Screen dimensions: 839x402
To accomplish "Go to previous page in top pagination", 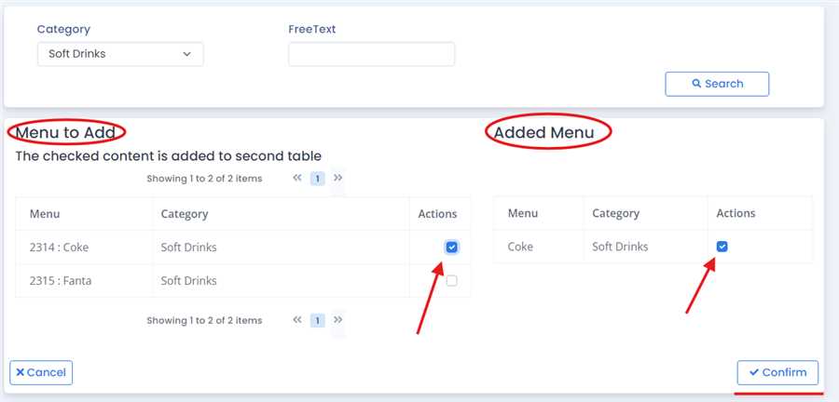I will [297, 178].
